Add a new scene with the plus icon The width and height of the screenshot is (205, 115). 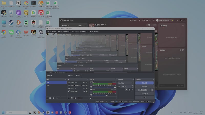(x=47, y=98)
